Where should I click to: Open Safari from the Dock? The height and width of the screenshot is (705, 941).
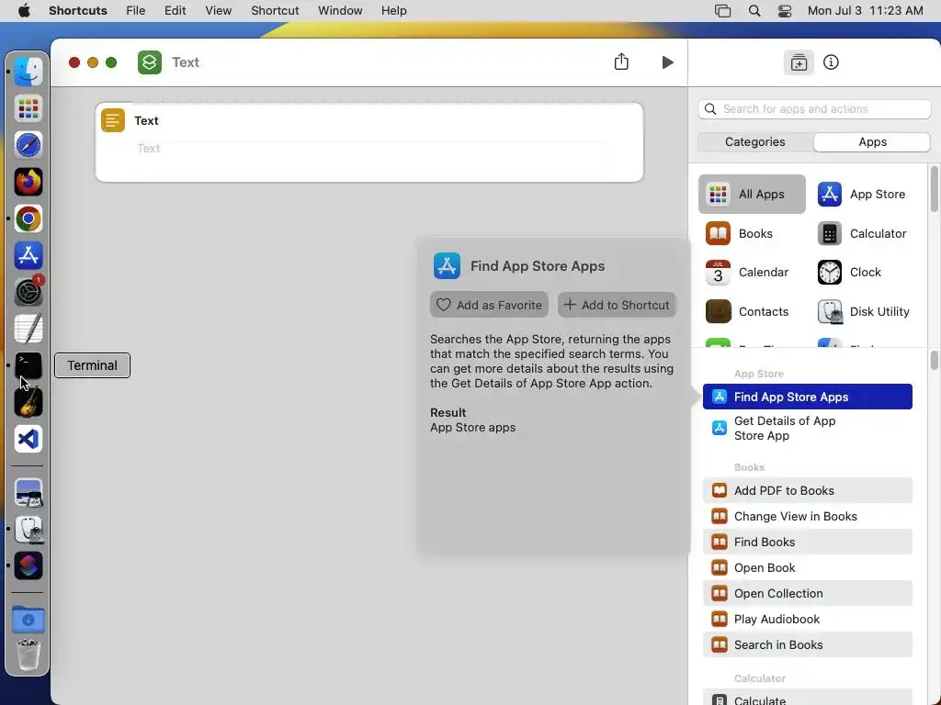28,146
